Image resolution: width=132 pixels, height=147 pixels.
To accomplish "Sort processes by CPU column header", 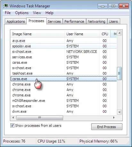I will click(105, 34).
